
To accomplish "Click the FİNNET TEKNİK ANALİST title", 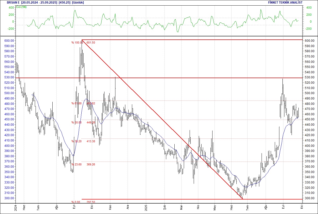I will pyautogui.click(x=285, y=2).
